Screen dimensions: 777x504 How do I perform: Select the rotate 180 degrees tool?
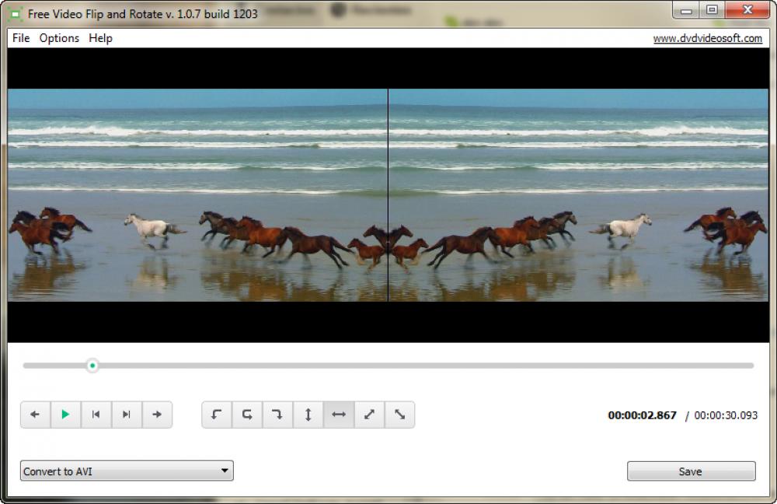point(247,415)
